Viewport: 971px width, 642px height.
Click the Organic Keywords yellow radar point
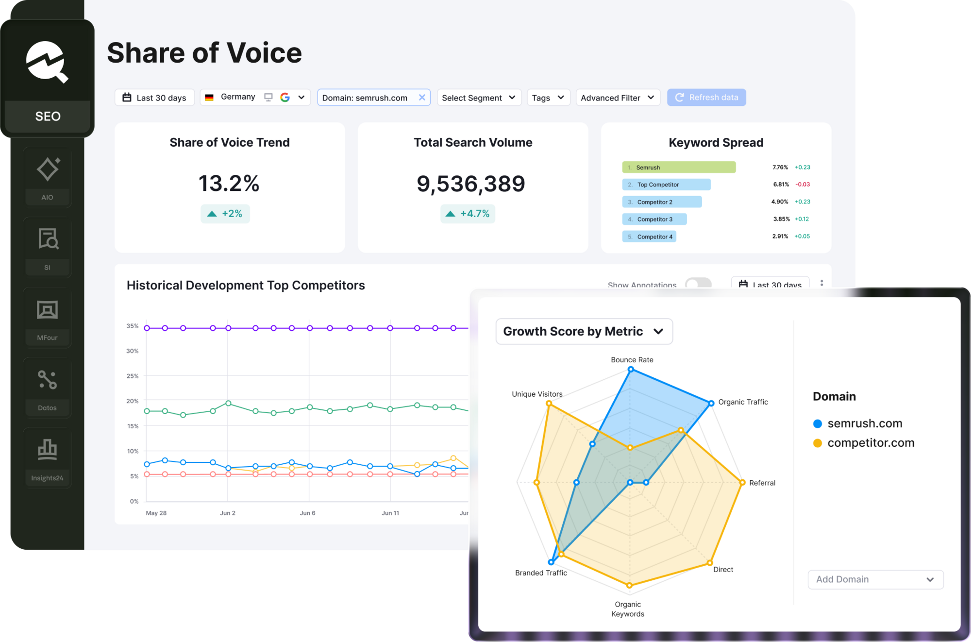click(629, 585)
